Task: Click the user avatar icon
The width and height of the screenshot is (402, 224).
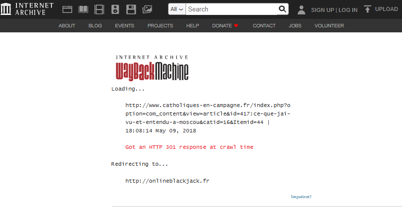Action: (x=301, y=10)
